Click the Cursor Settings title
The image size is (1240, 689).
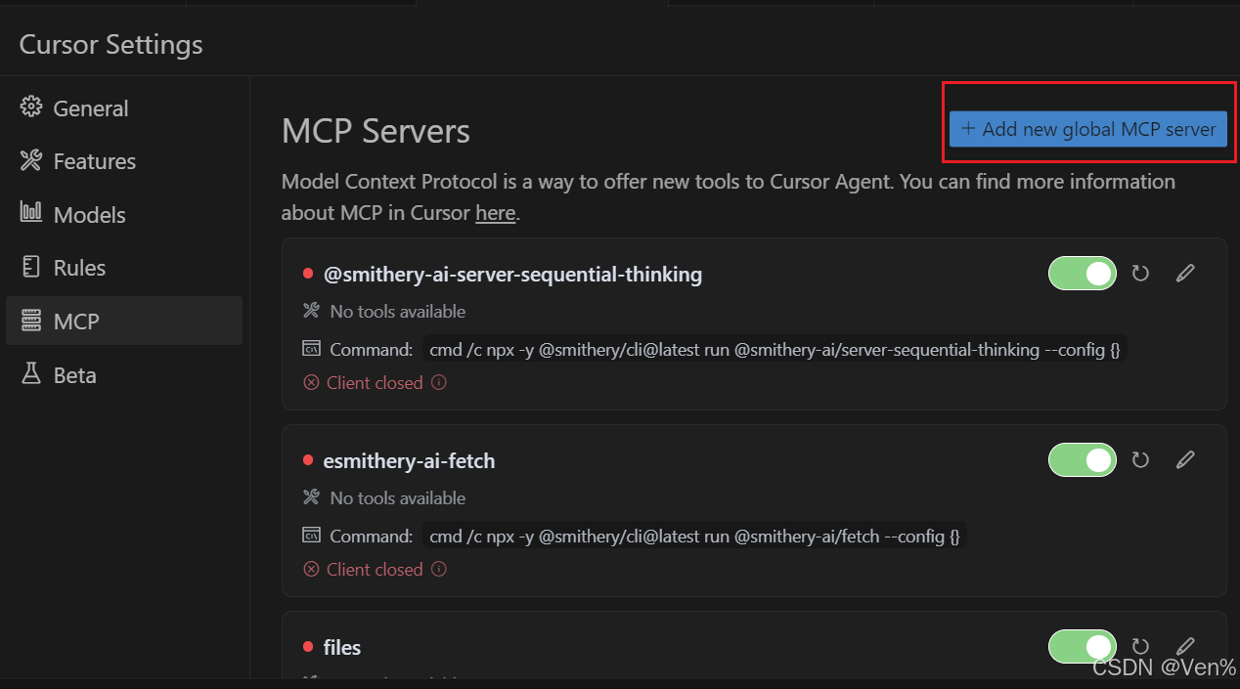(x=111, y=45)
